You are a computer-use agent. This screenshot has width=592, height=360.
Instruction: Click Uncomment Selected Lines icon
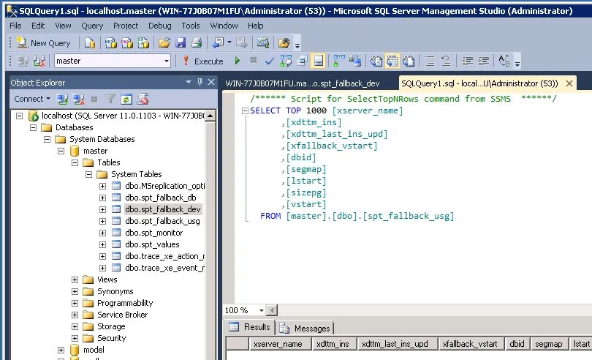446,61
